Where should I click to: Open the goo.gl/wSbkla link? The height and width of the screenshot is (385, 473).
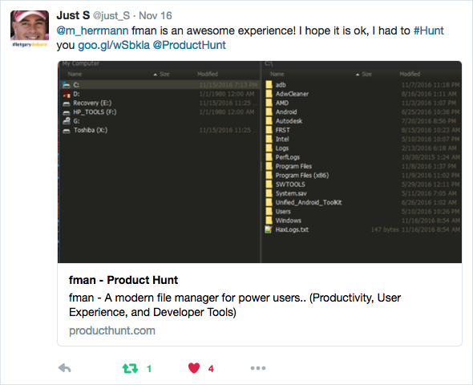114,45
